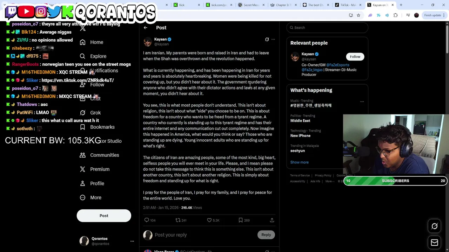Switch to the Chapter 3 browser tab
Screen dimensions: 449x252
point(283,5)
